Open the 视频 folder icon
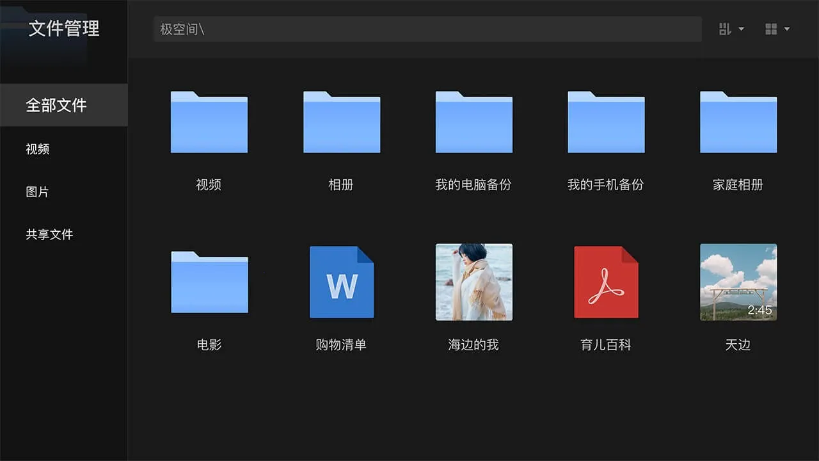819x461 pixels. pyautogui.click(x=209, y=122)
